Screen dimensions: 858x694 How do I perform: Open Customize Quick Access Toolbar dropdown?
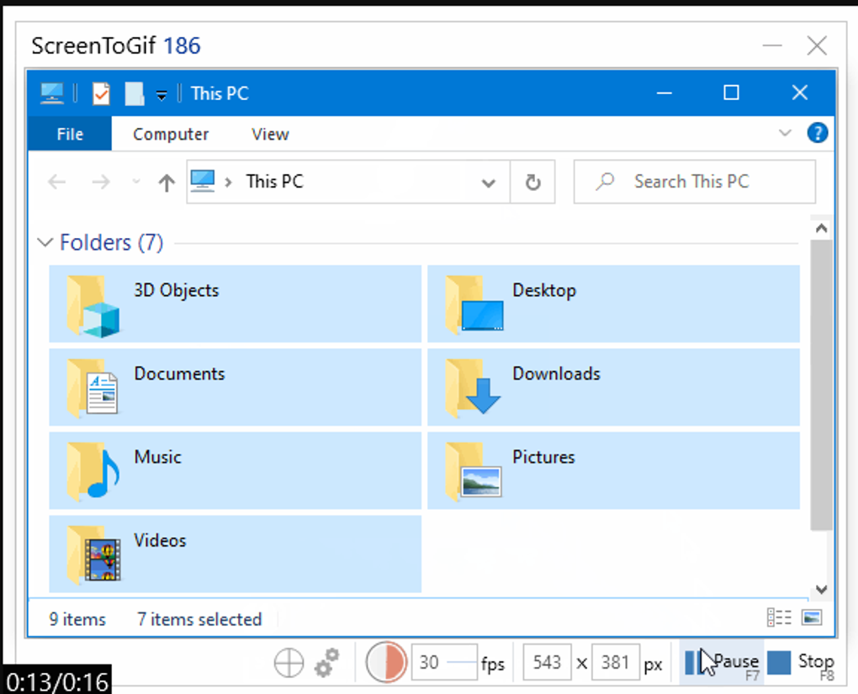[x=162, y=96]
